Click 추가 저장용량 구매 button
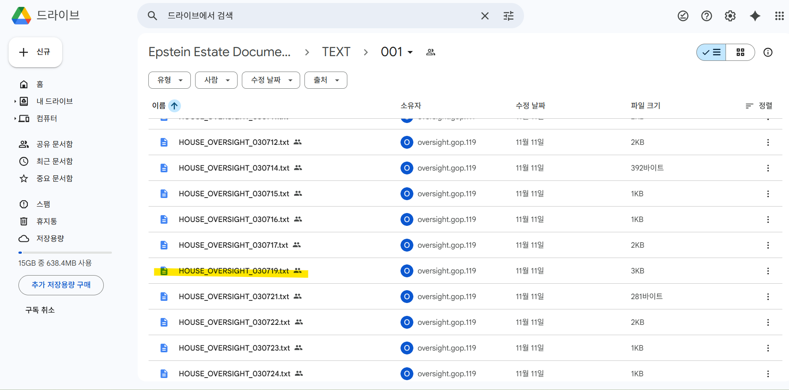The height and width of the screenshot is (390, 789). click(x=61, y=285)
